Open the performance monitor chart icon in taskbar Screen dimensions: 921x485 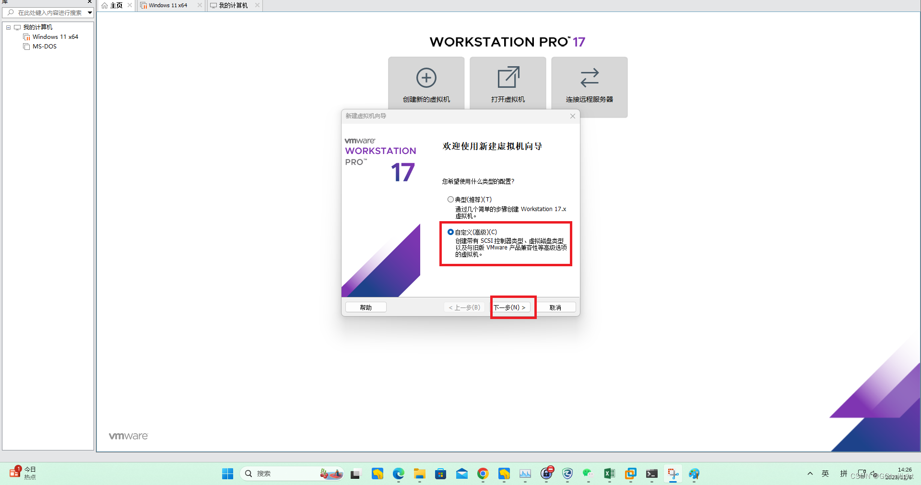(525, 474)
